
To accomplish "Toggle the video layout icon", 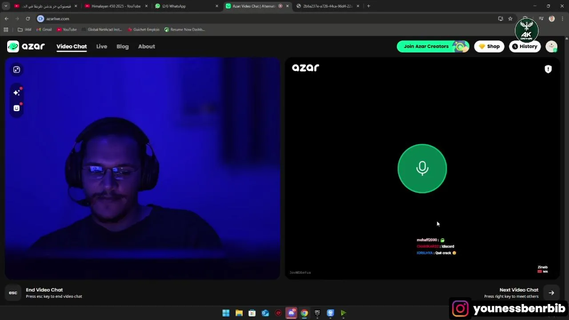I will 16,69.
